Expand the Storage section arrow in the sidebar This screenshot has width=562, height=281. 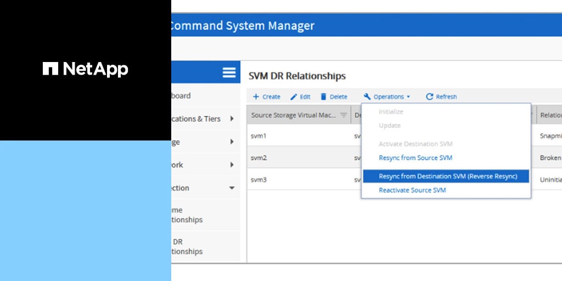point(232,142)
